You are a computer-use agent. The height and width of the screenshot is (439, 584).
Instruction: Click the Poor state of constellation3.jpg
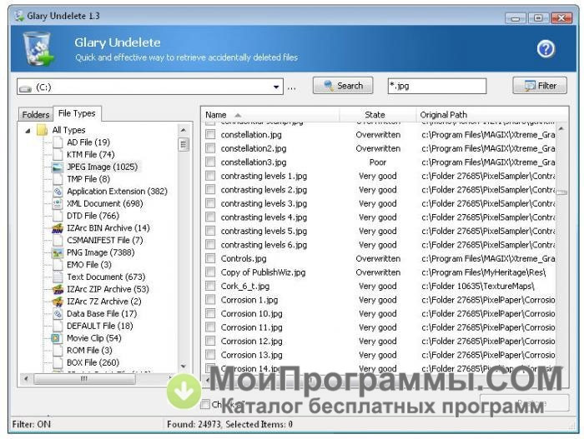(378, 162)
